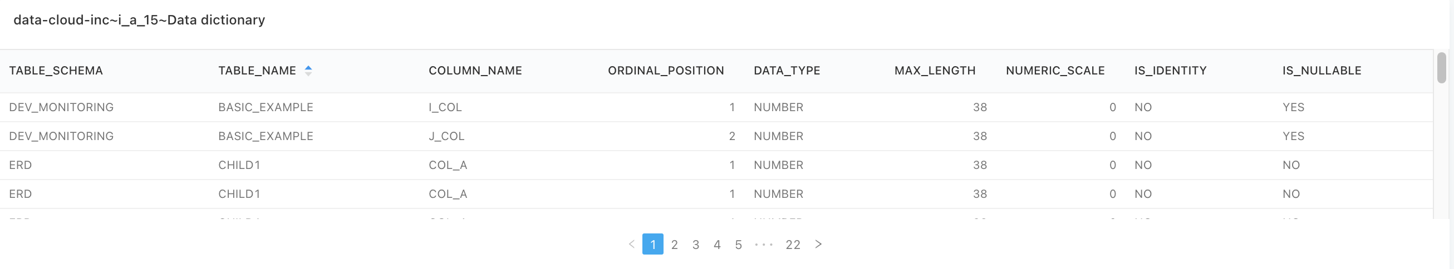Click the NUMERIC_SCALE column header
The image size is (1454, 269).
(x=1055, y=71)
